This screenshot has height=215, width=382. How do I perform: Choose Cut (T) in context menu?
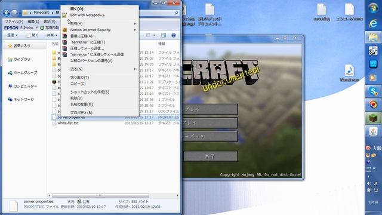[x=100, y=78]
